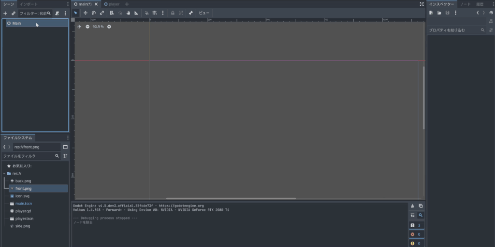Zoom in the canvas with plus button
This screenshot has width=495, height=247.
tap(109, 27)
